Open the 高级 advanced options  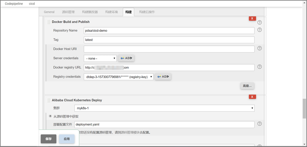247,86
